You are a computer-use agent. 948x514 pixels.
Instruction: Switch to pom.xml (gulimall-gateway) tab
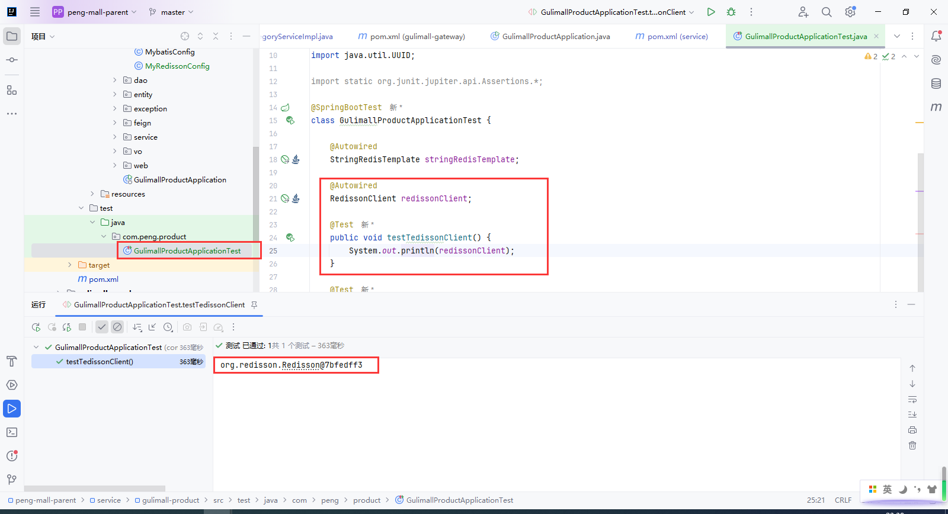[x=412, y=36]
